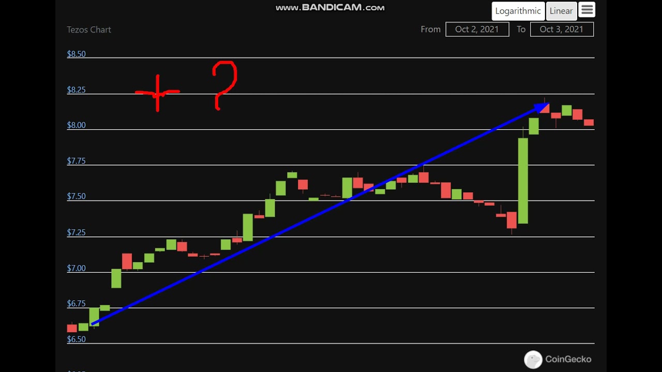Open the chart hamburger menu
662x372 pixels.
pos(586,10)
